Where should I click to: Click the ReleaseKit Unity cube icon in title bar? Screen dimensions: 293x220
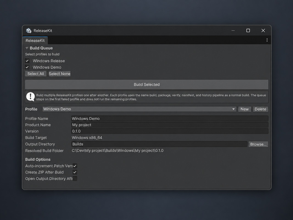29,31
